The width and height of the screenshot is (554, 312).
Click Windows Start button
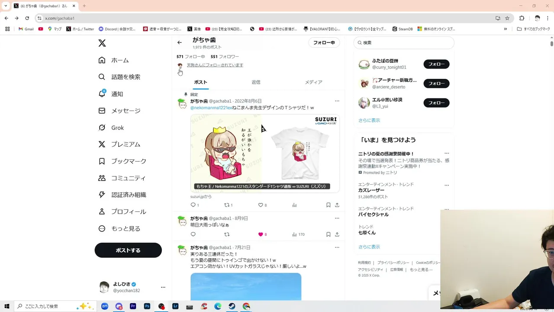point(7,306)
